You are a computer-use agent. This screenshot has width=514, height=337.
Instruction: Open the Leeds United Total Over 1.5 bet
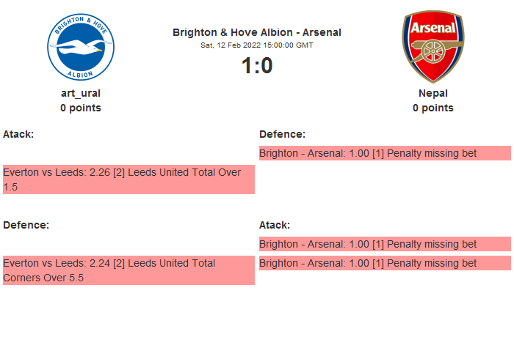[x=128, y=179]
